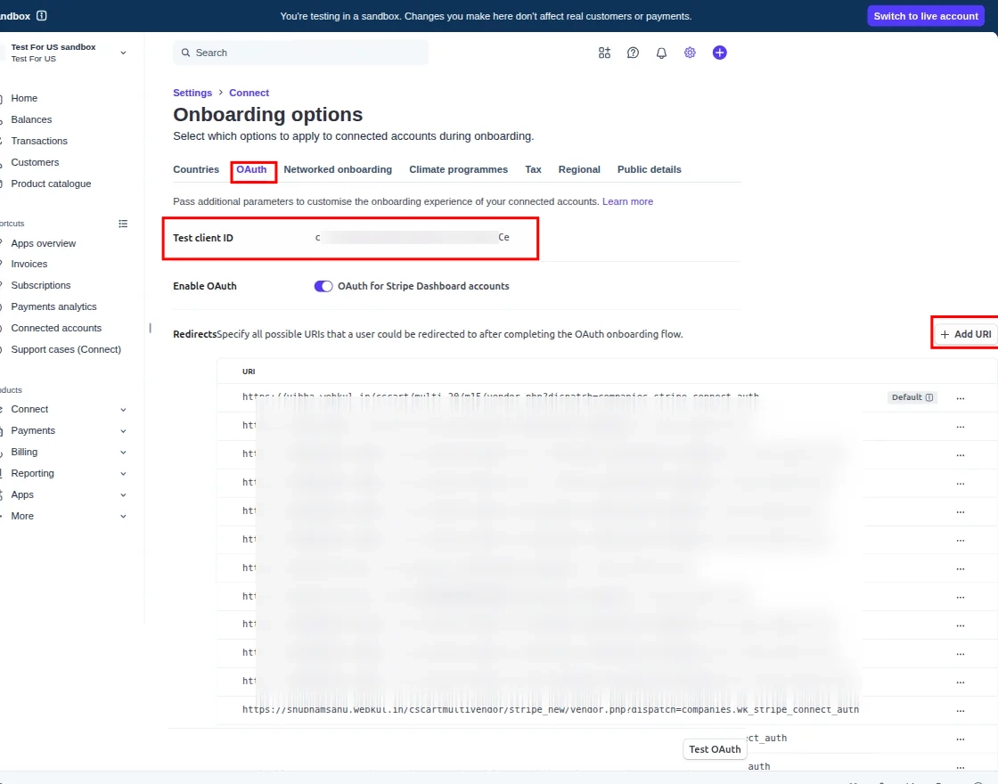Click Switch to live account button
This screenshot has height=784, width=998.
(926, 16)
